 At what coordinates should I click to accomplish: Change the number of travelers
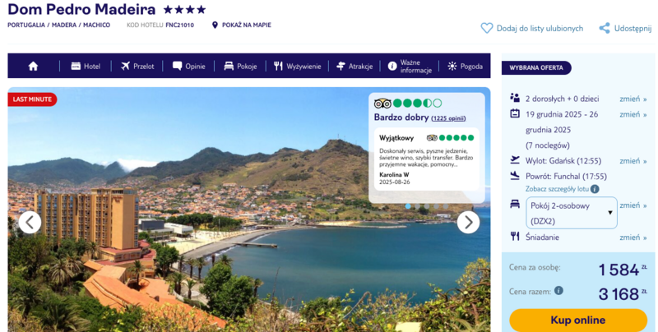pos(633,99)
